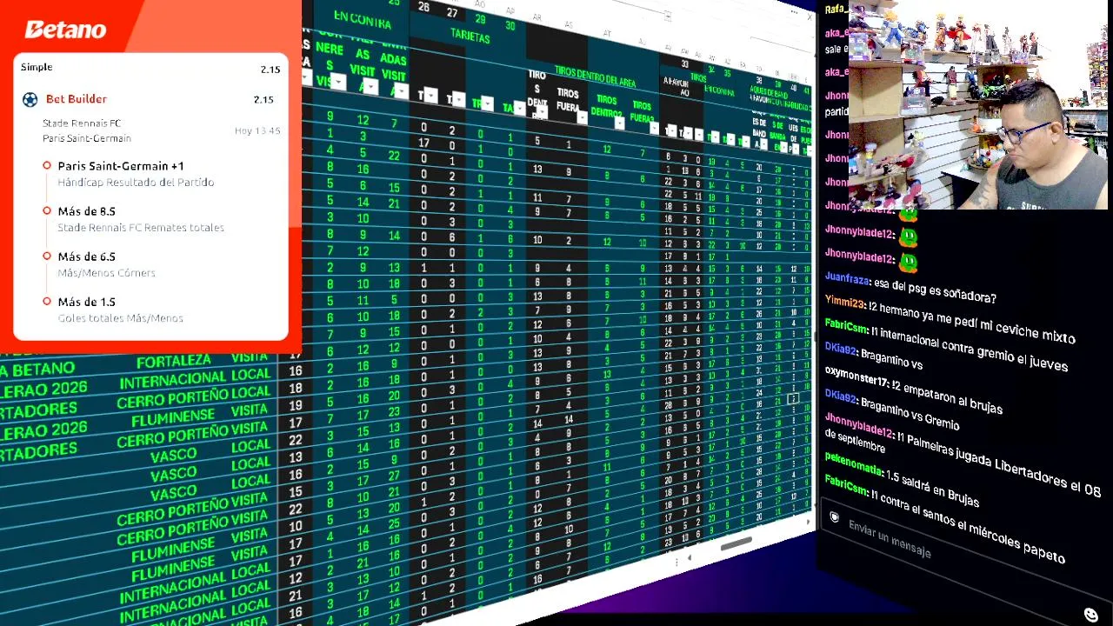Image resolution: width=1113 pixels, height=626 pixels.
Task: Open the filter dropdown under column number 29
Action: 487,103
